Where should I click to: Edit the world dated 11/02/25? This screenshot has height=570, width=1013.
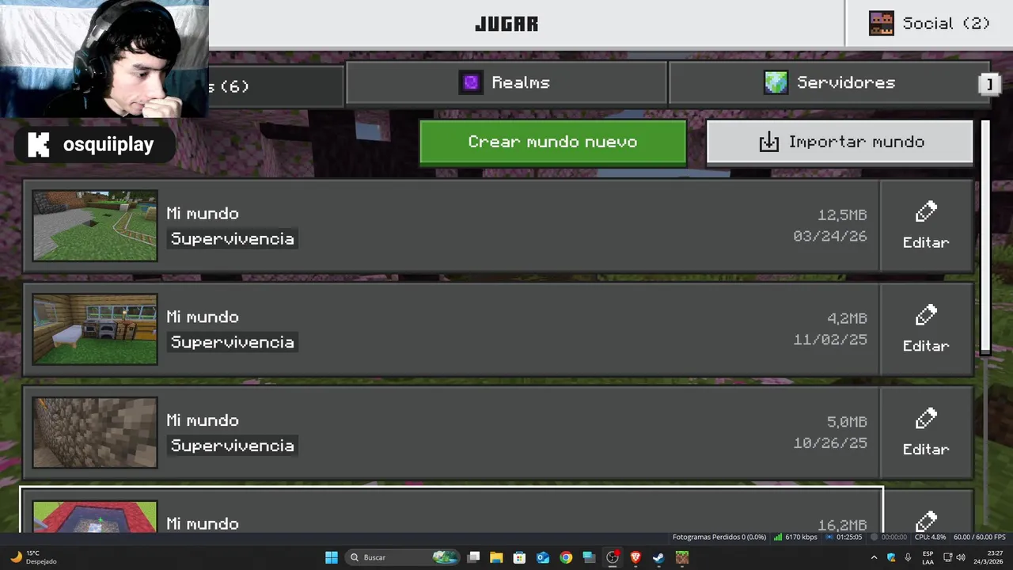pos(926,329)
